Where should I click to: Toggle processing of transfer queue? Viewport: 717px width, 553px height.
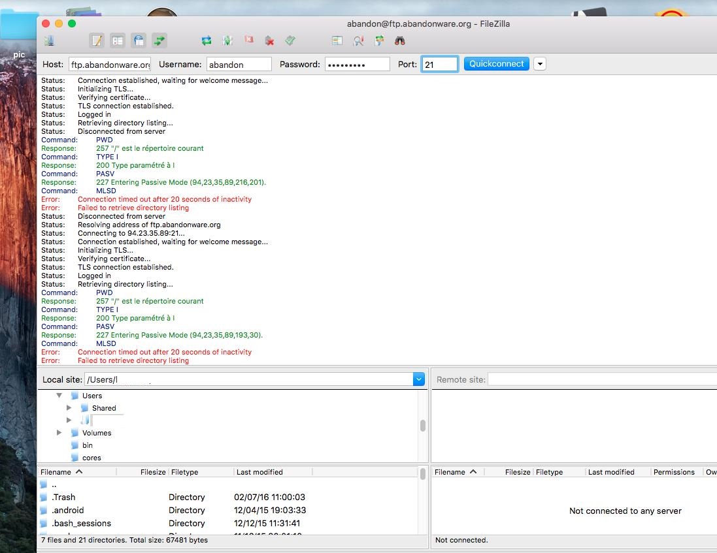pyautogui.click(x=227, y=40)
